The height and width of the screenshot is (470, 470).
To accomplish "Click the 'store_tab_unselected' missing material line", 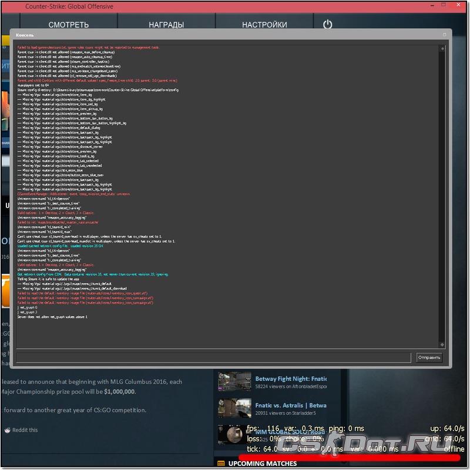I will (x=60, y=166).
